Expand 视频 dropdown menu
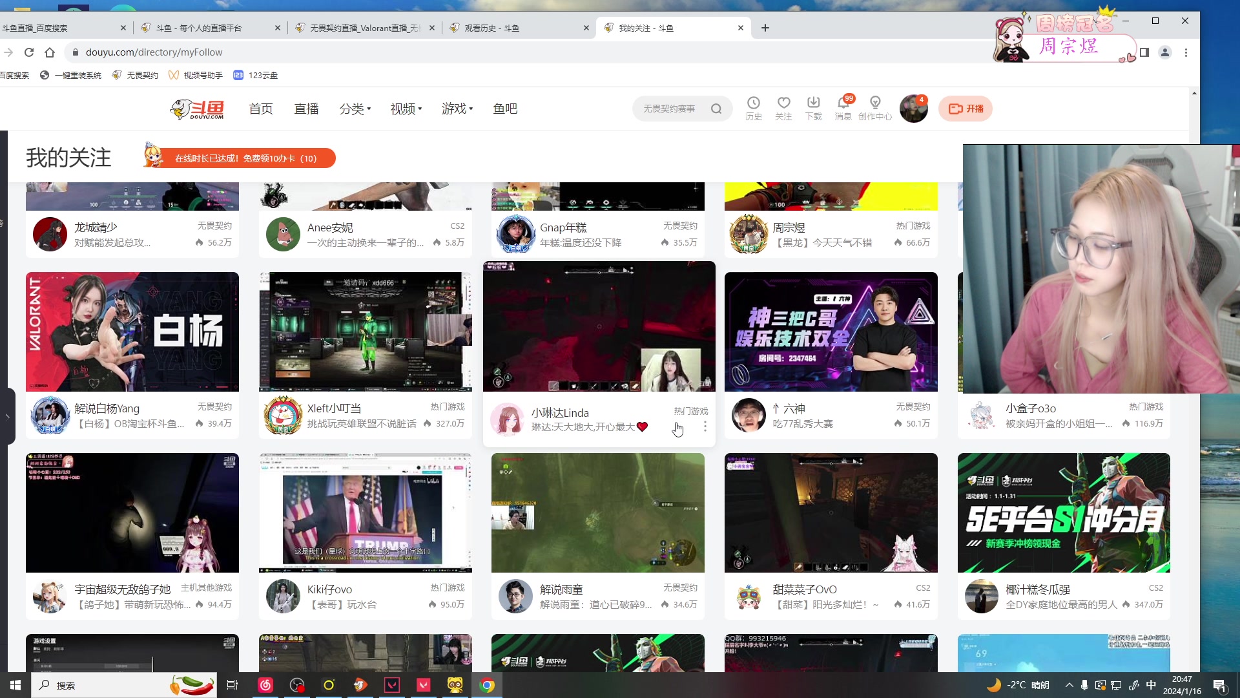Viewport: 1240px width, 698px height. (406, 109)
